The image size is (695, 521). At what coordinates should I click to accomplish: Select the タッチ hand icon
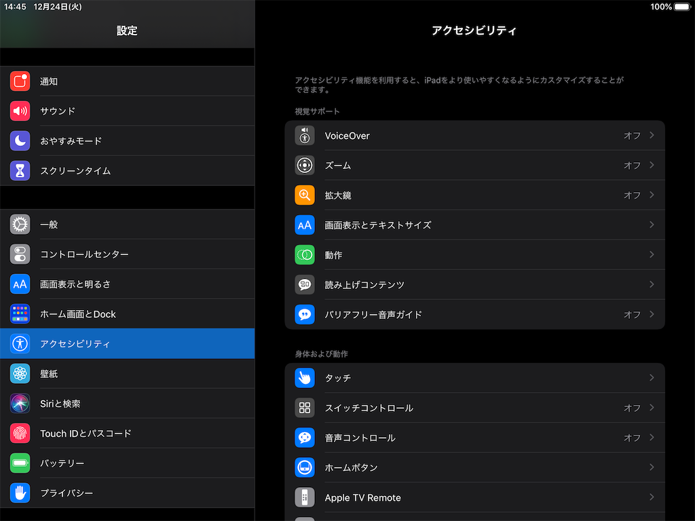tap(305, 378)
